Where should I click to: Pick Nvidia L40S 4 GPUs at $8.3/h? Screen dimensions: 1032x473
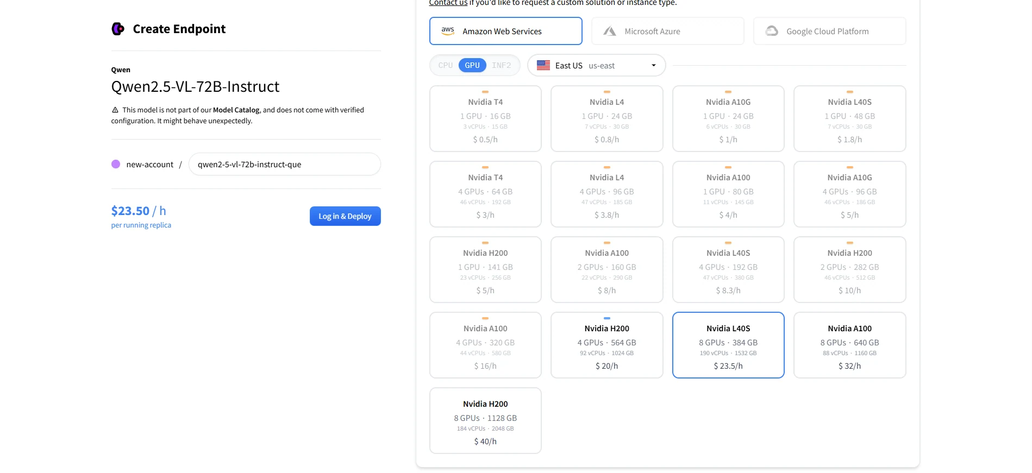pyautogui.click(x=728, y=269)
